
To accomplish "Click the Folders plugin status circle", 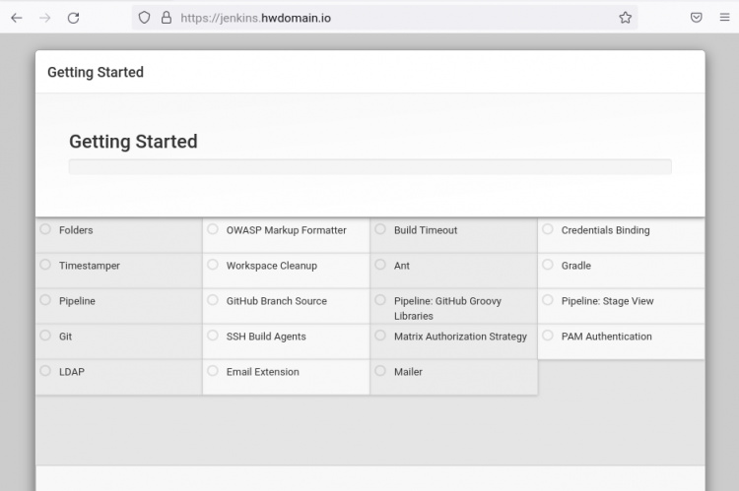I will (45, 229).
